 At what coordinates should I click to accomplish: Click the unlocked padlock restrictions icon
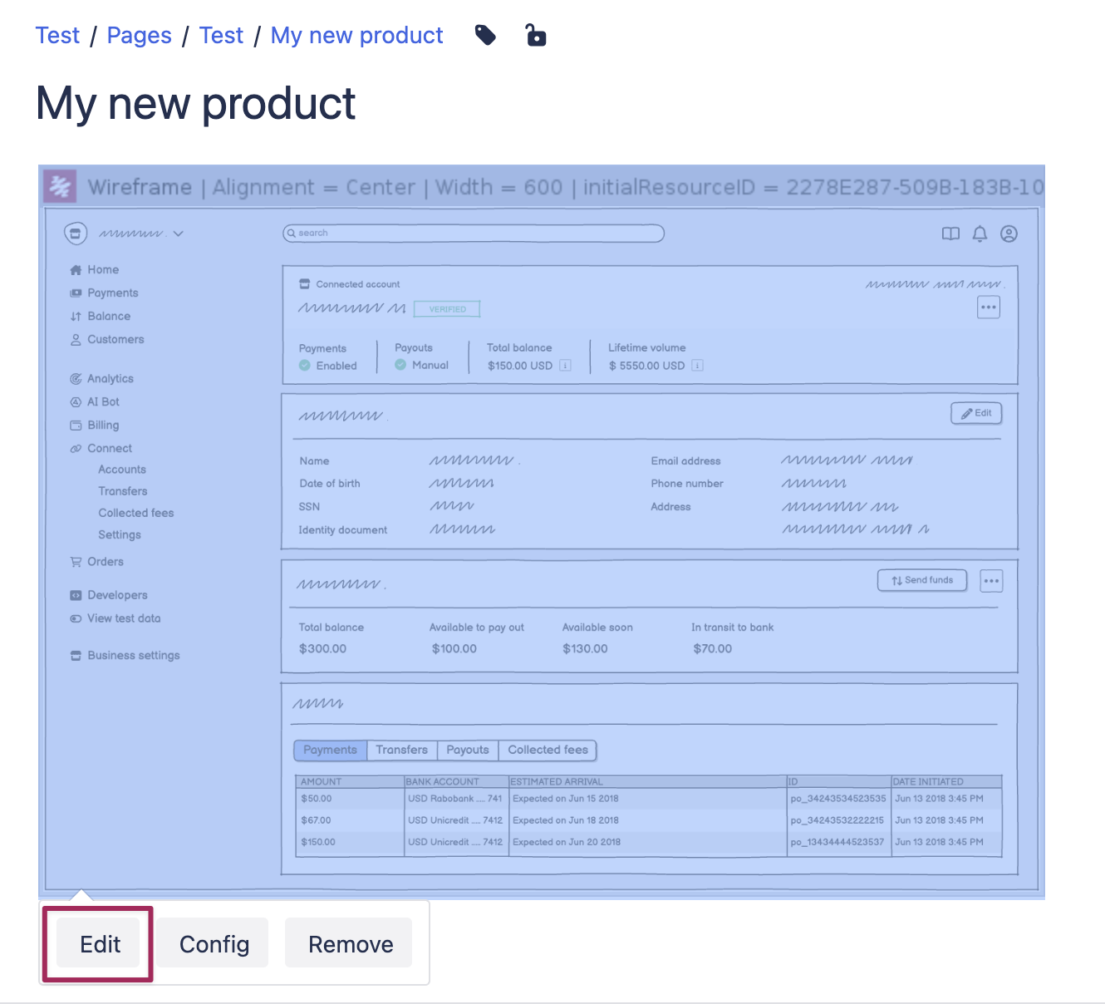pos(536,35)
